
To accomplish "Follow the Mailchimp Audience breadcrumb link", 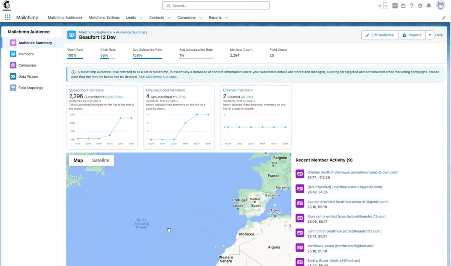I will click(95, 32).
